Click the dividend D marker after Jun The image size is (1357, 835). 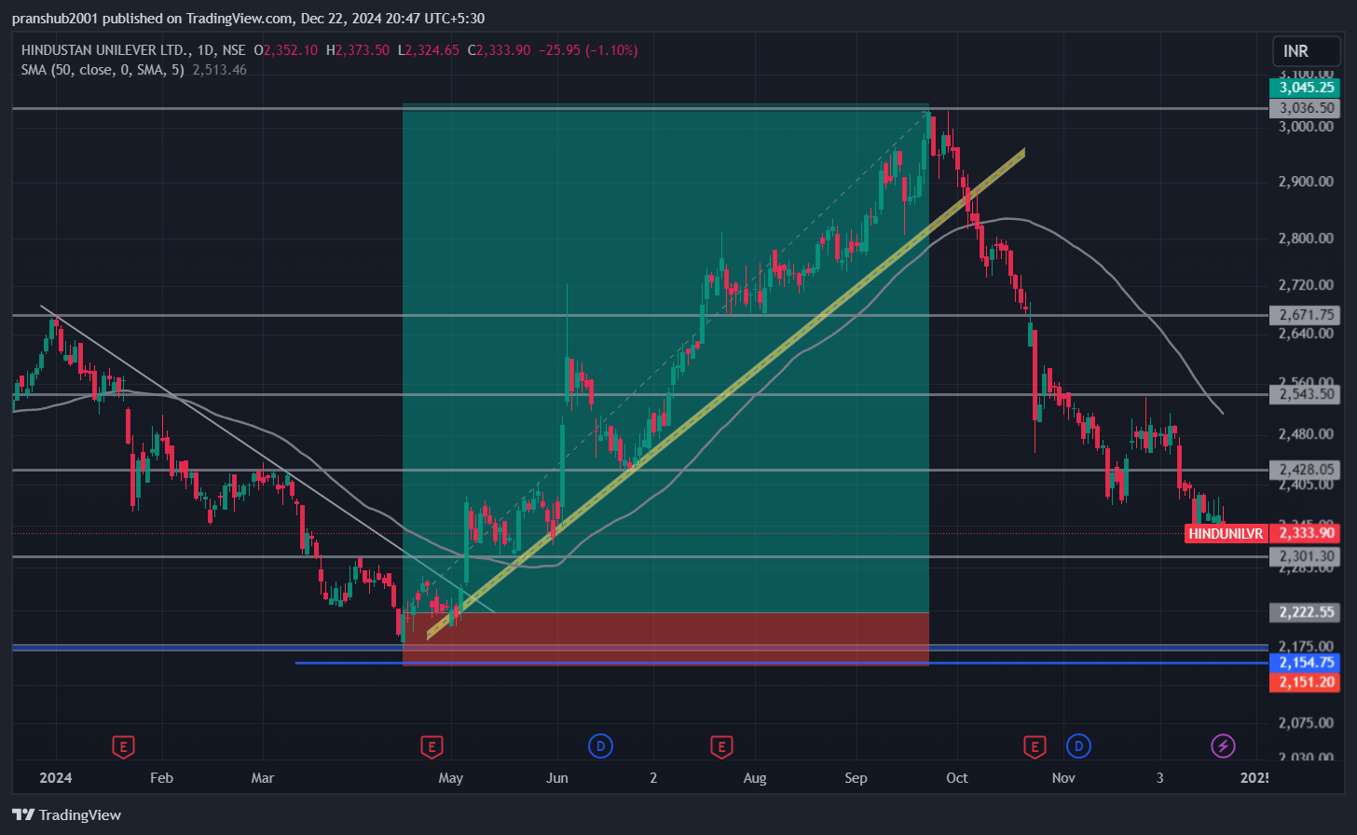pos(601,746)
